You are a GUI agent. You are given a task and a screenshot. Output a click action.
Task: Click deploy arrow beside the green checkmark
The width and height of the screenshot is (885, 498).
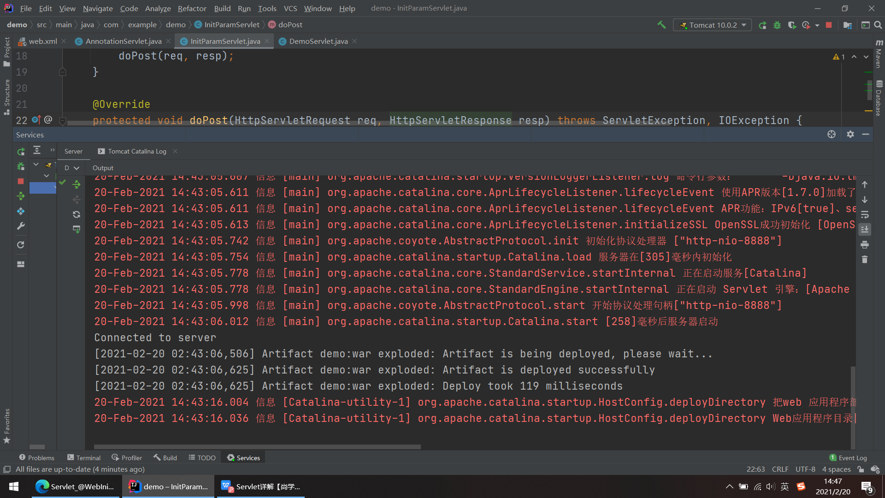tap(77, 184)
